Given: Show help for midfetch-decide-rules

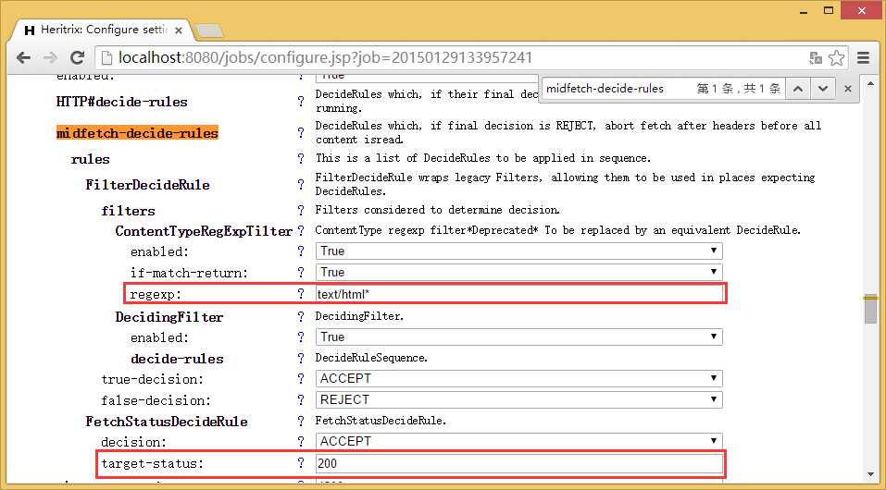Looking at the screenshot, I should click(x=301, y=133).
